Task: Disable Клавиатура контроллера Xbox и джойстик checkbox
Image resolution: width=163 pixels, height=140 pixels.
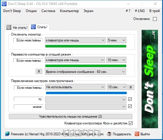Action: point(131,123)
